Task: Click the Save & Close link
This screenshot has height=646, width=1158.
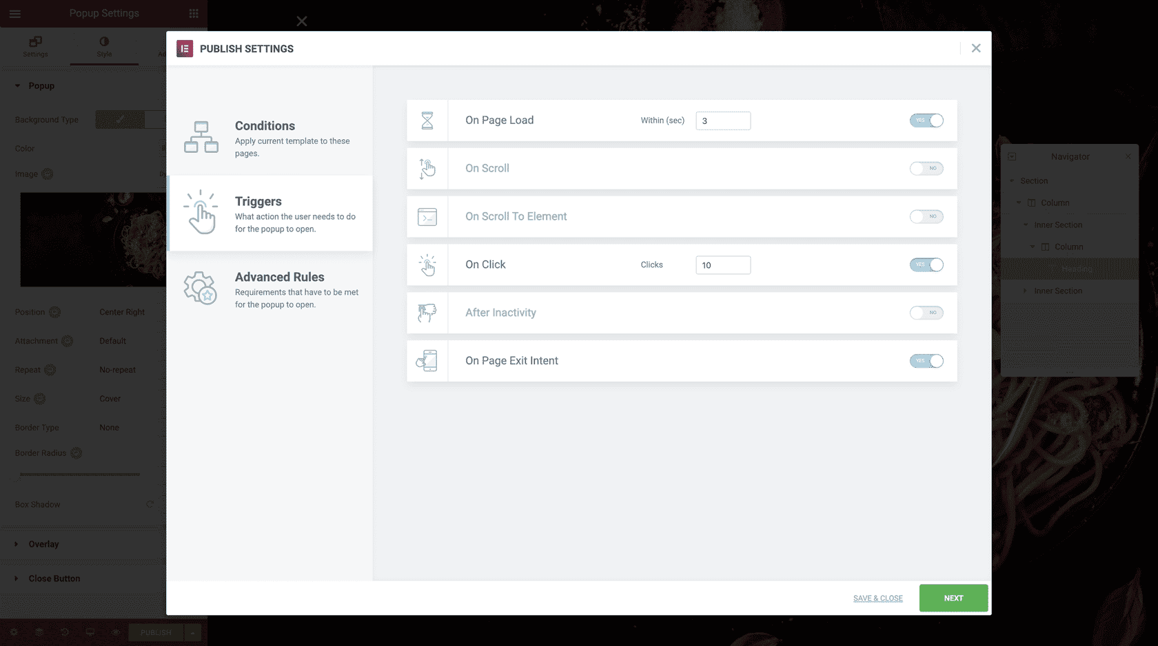Action: [877, 598]
